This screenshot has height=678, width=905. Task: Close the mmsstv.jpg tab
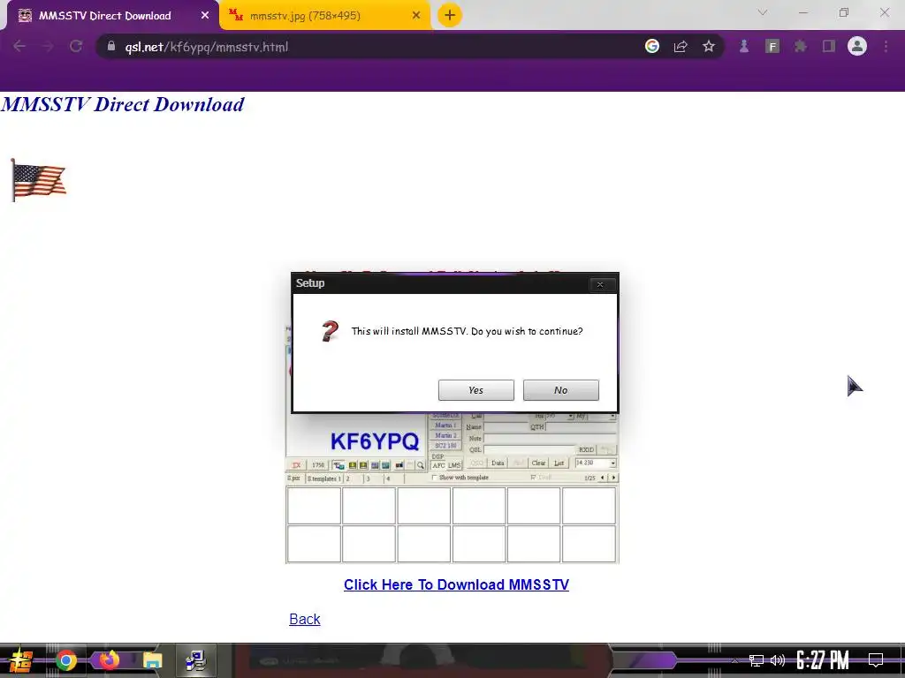point(416,16)
